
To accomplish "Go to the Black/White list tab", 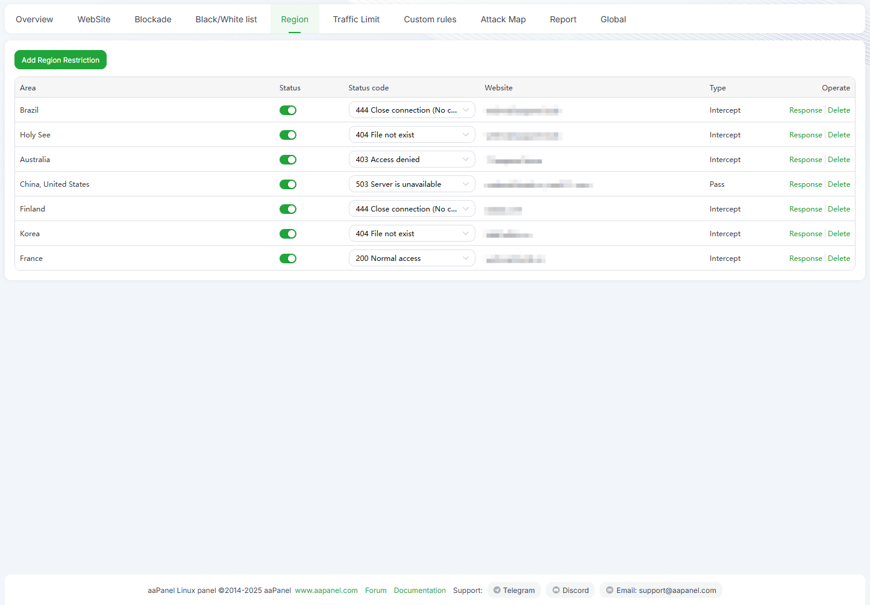I will pos(226,19).
